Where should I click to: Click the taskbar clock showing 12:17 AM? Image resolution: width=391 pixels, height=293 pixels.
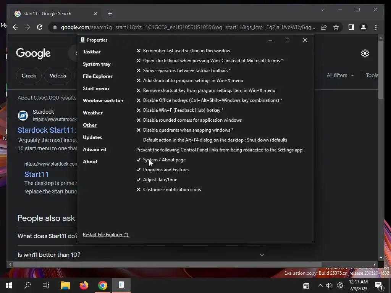(358, 285)
